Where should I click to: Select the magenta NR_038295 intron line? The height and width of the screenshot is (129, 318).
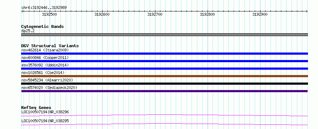pos(164,124)
